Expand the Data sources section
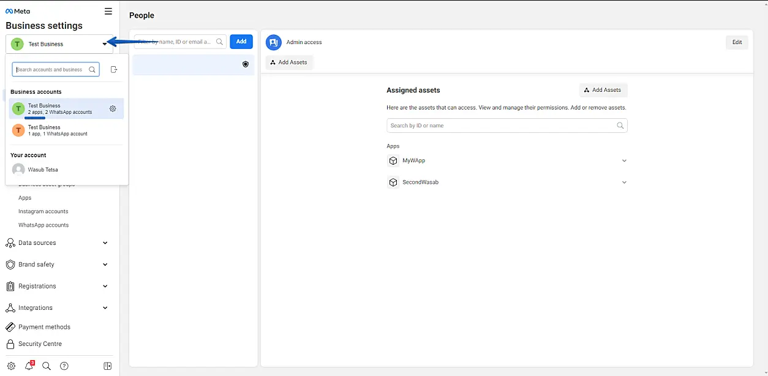The image size is (768, 376). [105, 243]
